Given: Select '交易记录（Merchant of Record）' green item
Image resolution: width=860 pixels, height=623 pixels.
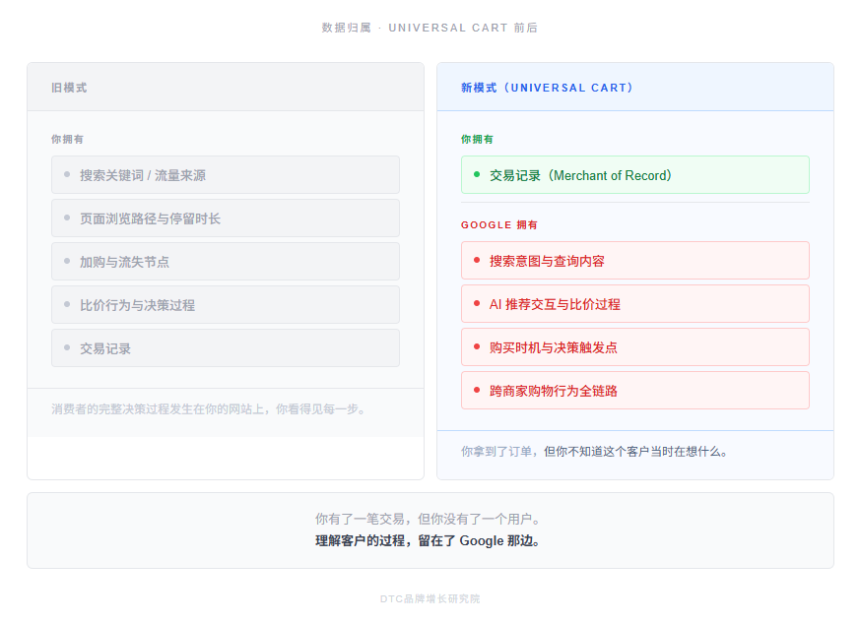Looking at the screenshot, I should (x=635, y=175).
